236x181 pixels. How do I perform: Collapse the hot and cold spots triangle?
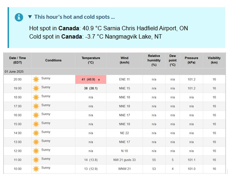coord(30,17)
